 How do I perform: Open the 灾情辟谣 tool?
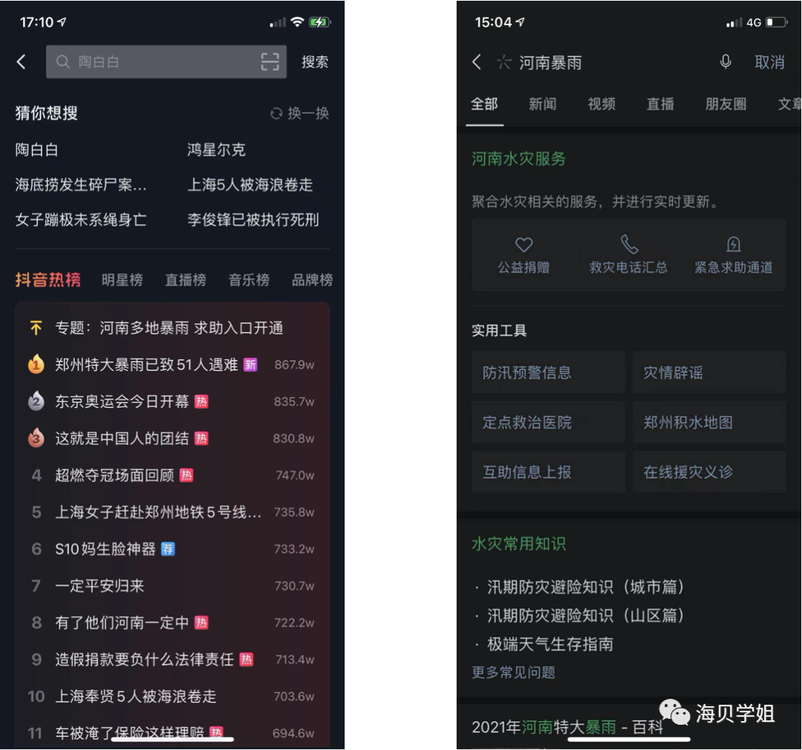[x=709, y=373]
